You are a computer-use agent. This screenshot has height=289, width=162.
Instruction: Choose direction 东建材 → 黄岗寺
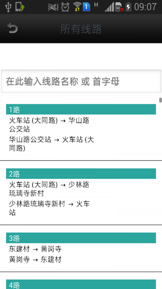[35, 249]
